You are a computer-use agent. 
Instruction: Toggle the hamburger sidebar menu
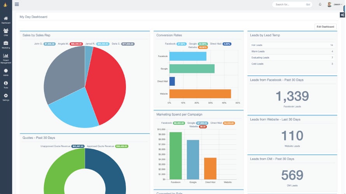pos(17,4)
